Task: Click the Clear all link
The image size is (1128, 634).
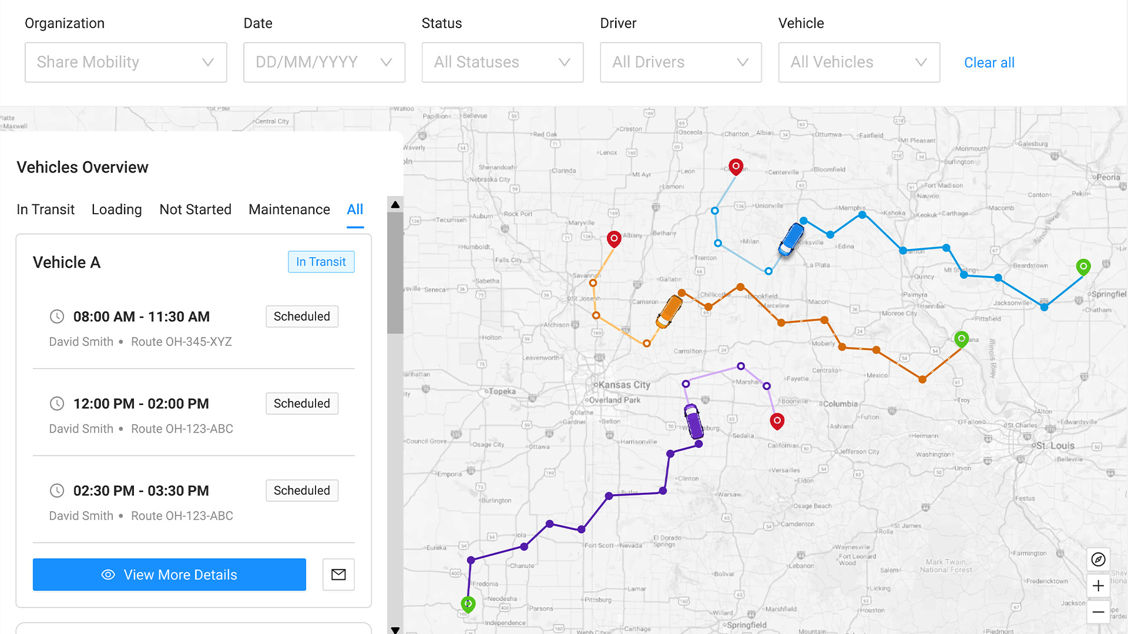Action: click(x=989, y=63)
